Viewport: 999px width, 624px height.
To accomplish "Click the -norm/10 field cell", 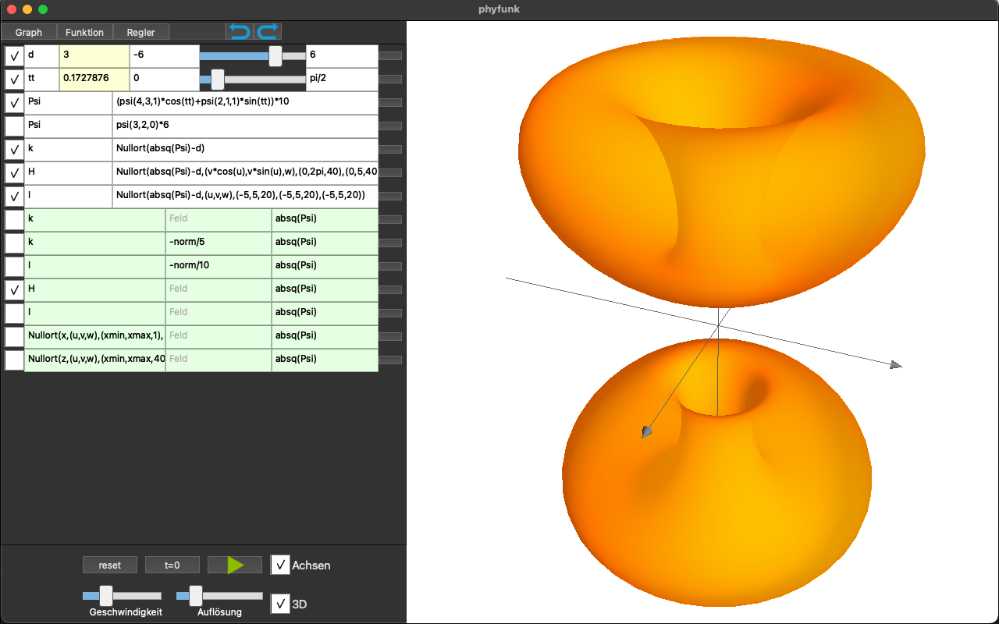I will (x=219, y=267).
